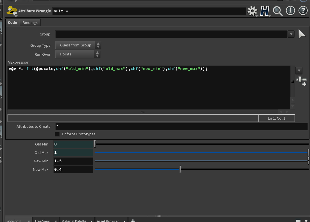The height and width of the screenshot is (222, 310).
Task: Select the Material Palette pane tab
Action: click(74, 221)
